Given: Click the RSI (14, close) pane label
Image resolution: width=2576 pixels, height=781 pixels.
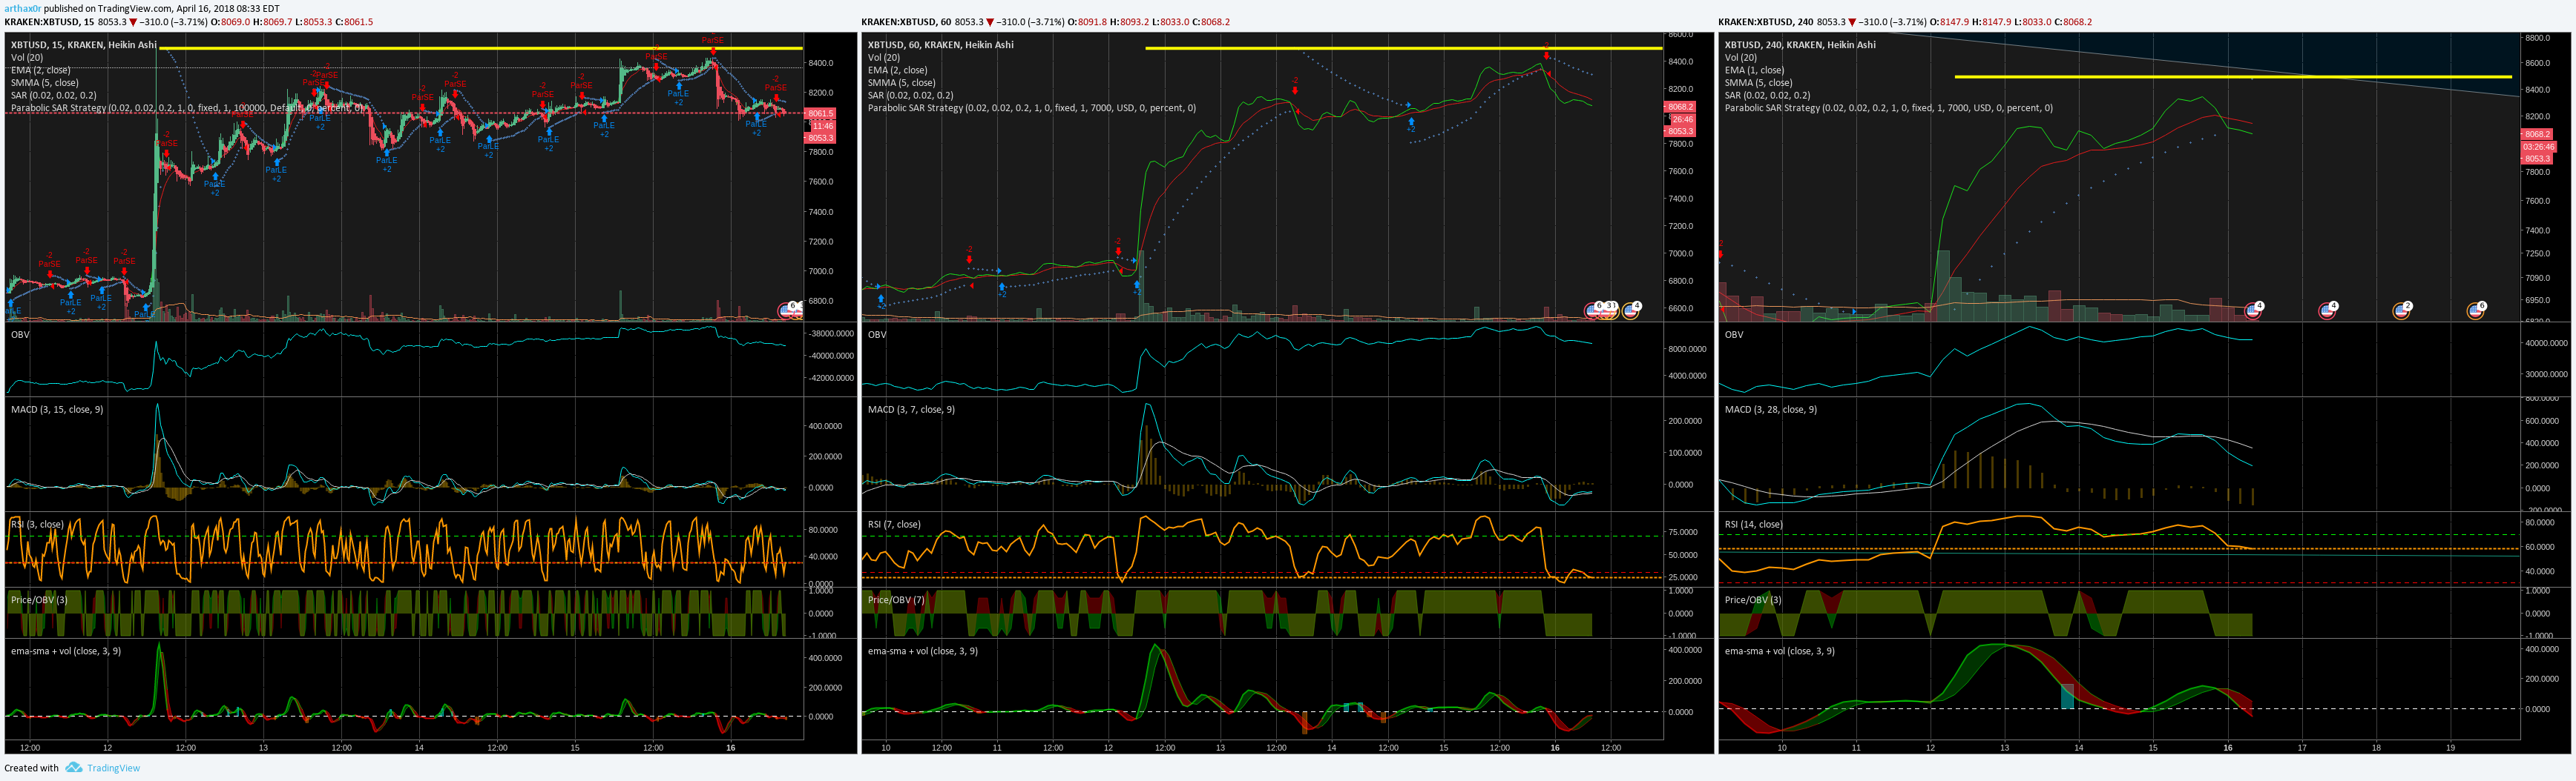Looking at the screenshot, I should point(1754,525).
